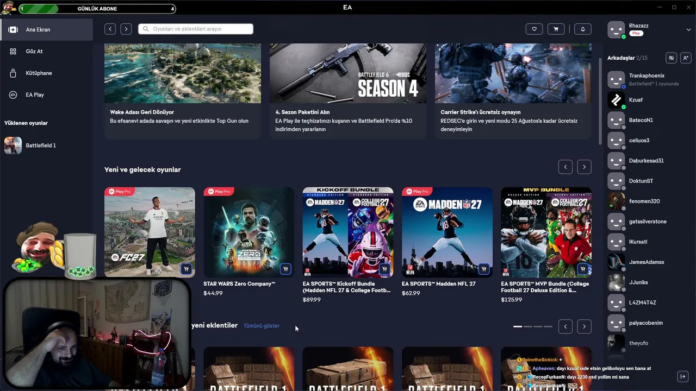Open the STAR WARS Zero Company™ title link
This screenshot has height=391, width=696.
click(x=239, y=284)
